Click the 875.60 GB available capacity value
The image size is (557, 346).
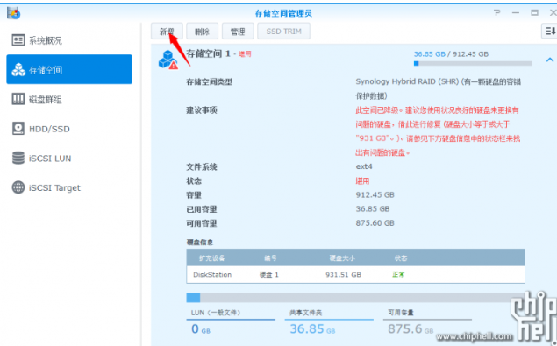point(375,223)
